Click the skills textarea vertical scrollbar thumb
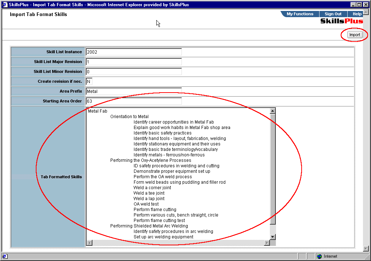Image resolution: width=371 pixels, height=261 pixels. coord(272,169)
